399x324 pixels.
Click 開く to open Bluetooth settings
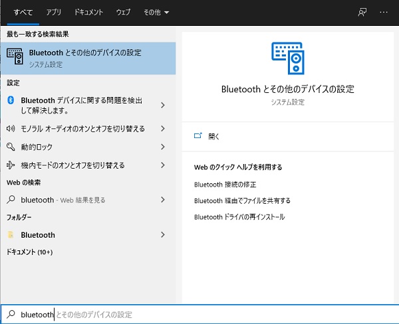pyautogui.click(x=213, y=136)
